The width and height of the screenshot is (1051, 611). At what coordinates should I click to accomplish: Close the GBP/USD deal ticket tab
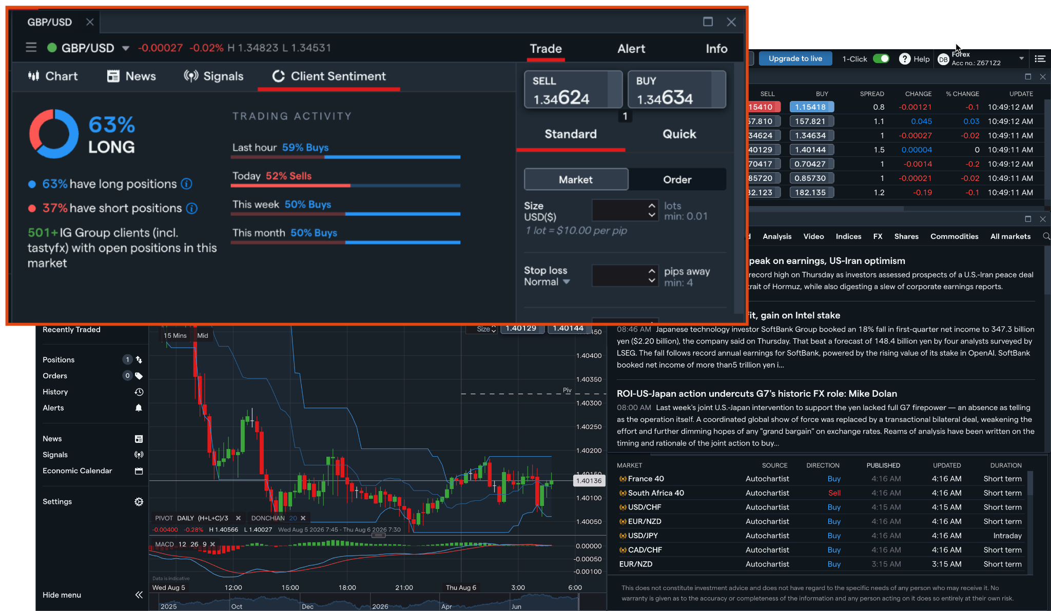(x=90, y=22)
